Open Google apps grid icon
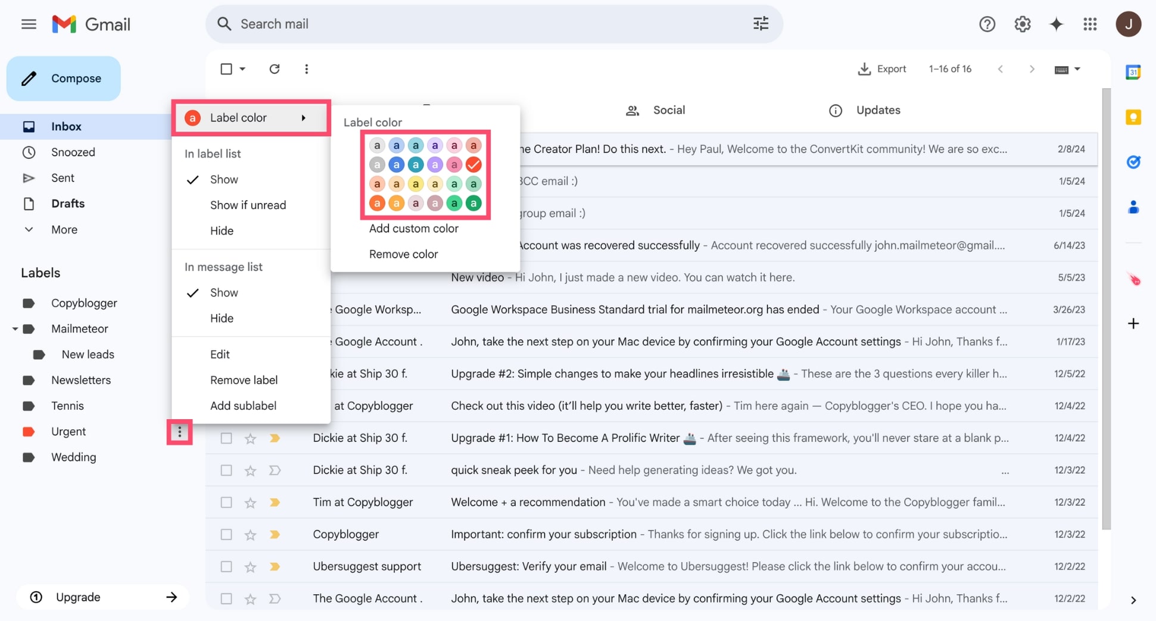Image resolution: width=1156 pixels, height=621 pixels. pyautogui.click(x=1090, y=24)
